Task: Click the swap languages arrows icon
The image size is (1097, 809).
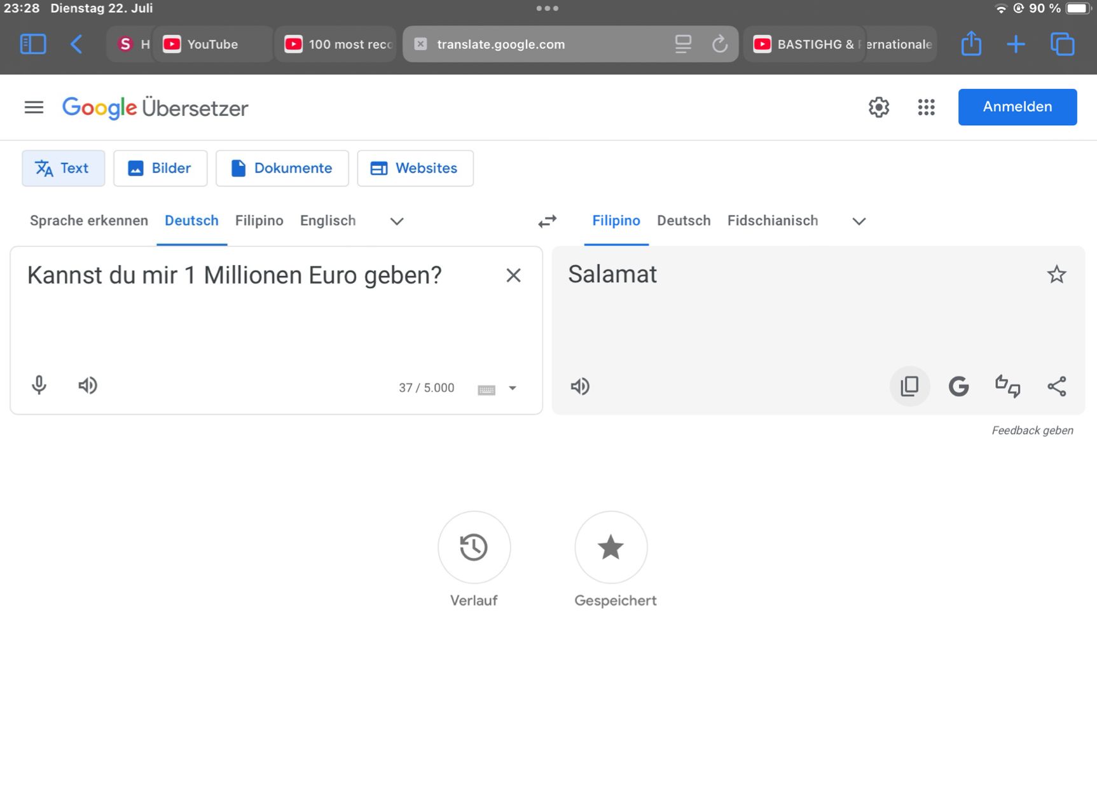Action: click(x=547, y=221)
